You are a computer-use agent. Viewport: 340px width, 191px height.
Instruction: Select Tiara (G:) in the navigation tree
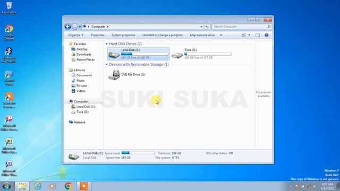[82, 112]
